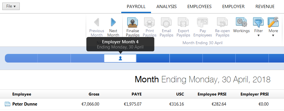The image size is (284, 111).
Task: Open the File dropdown menu
Action: click(x=11, y=6)
